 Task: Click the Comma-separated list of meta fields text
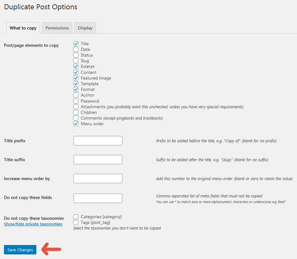tap(209, 196)
